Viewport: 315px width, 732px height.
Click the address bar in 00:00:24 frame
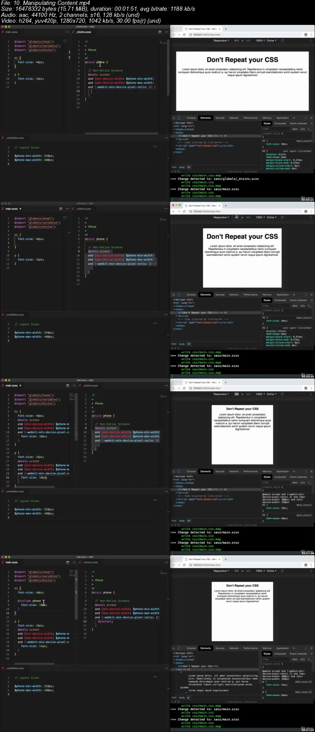click(245, 35)
